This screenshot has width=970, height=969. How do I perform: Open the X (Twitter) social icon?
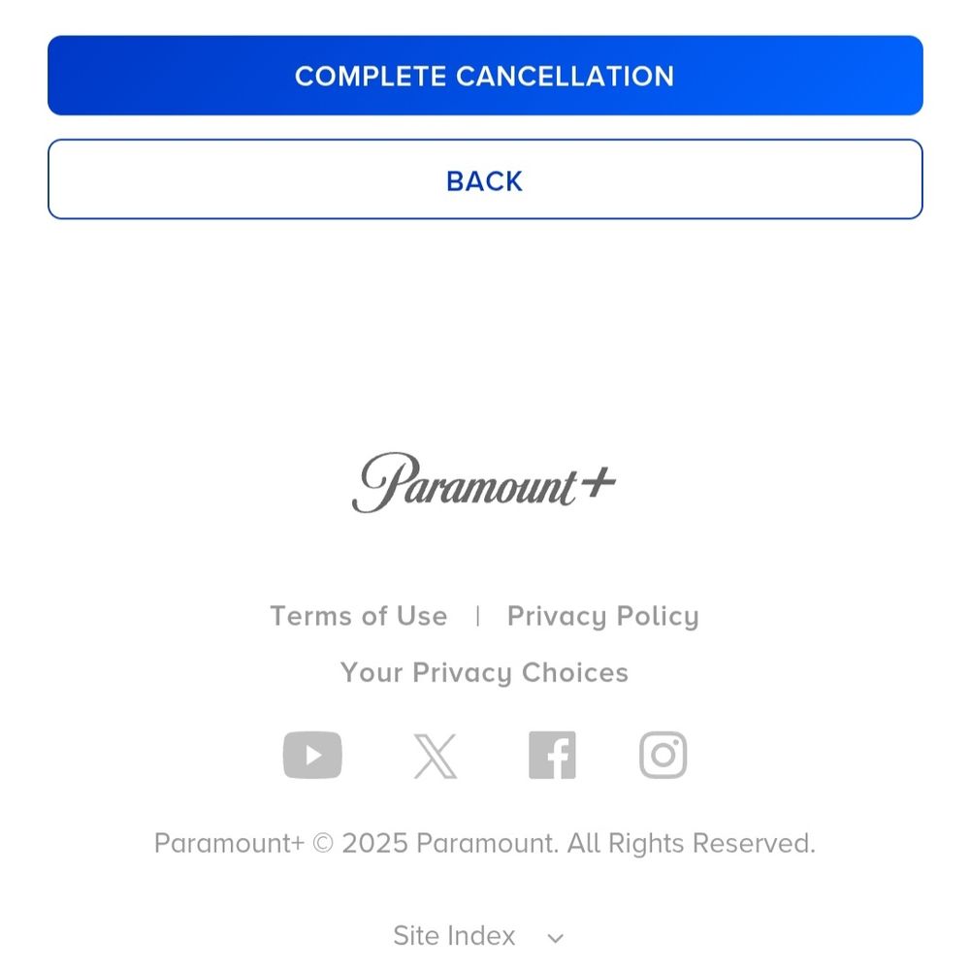click(x=436, y=756)
